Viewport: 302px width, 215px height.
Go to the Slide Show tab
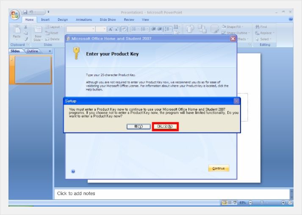(x=108, y=19)
